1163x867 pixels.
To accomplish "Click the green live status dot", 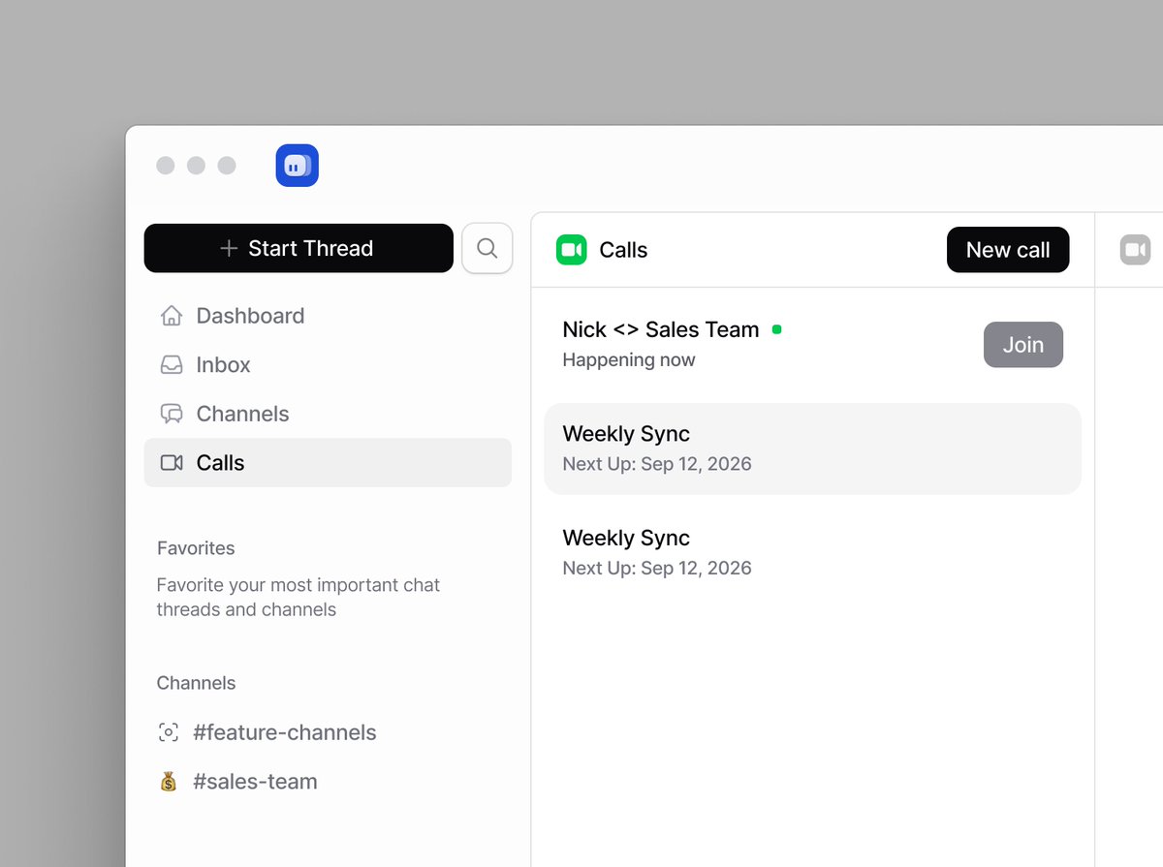I will point(776,329).
